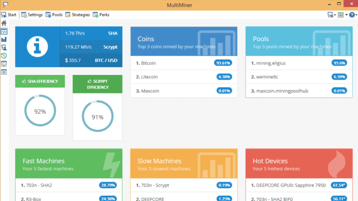Open the dropdown next to the table view icon
Image resolution: width=358 pixels, height=201 pixels.
(346, 15)
